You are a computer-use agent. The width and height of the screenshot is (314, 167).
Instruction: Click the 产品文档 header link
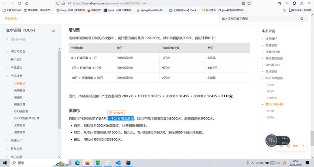11,19
